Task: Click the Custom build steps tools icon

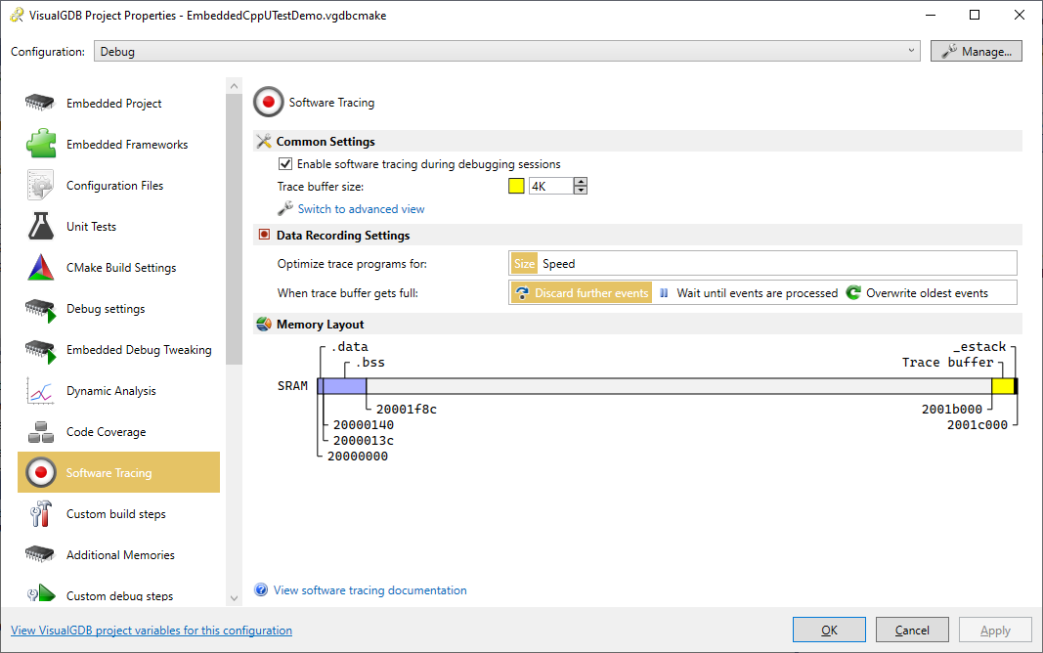Action: point(41,513)
